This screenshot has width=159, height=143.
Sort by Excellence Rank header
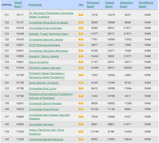[146, 4]
